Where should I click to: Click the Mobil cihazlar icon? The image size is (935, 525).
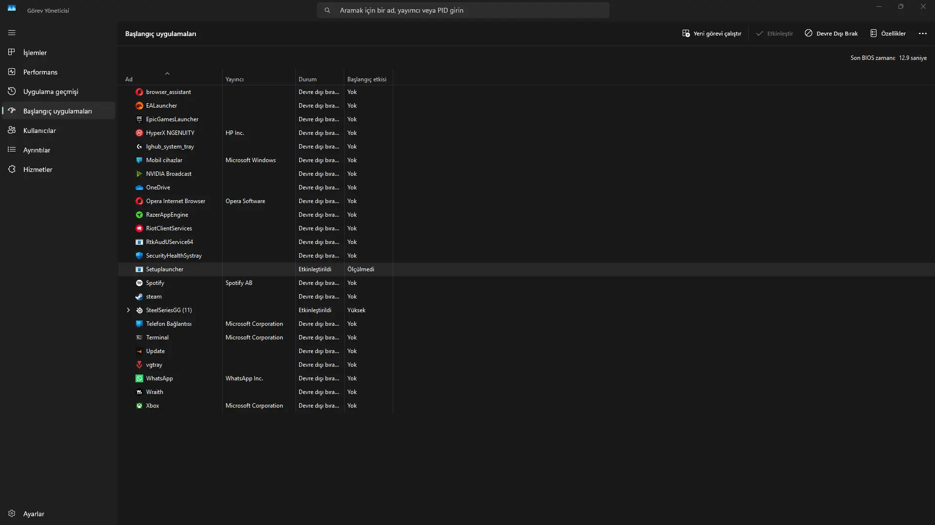tap(139, 160)
